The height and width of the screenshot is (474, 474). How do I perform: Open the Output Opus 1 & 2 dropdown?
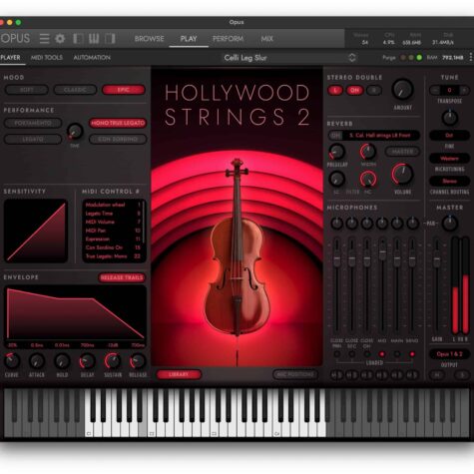[450, 354]
